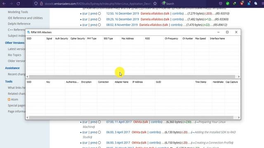Click the shield tracking protection icon
Screen dimensions: 264x148
coord(36,4)
